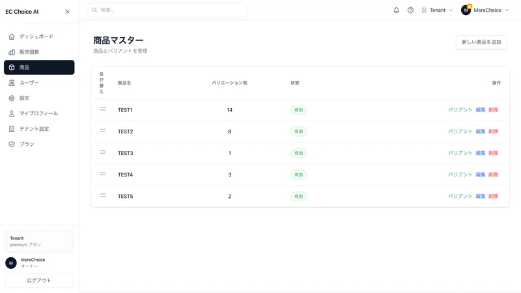The width and height of the screenshot is (521, 293).
Task: Click the バリエーション数 column header
Action: (230, 83)
